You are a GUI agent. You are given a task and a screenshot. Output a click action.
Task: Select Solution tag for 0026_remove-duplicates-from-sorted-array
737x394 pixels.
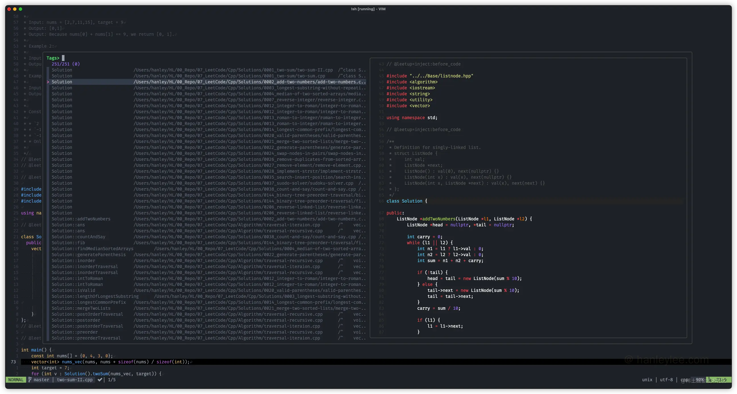click(x=206, y=159)
